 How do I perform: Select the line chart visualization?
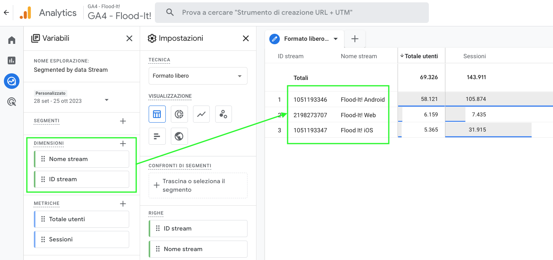point(201,114)
